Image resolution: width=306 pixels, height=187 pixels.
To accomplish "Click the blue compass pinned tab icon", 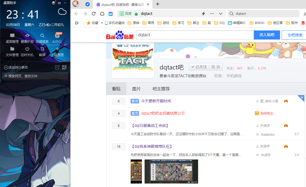I will click(88, 4).
